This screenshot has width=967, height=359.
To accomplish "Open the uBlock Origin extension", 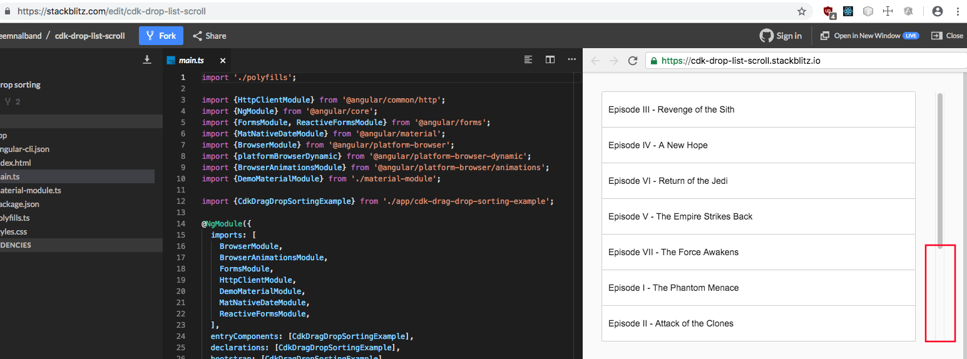I will (x=829, y=11).
